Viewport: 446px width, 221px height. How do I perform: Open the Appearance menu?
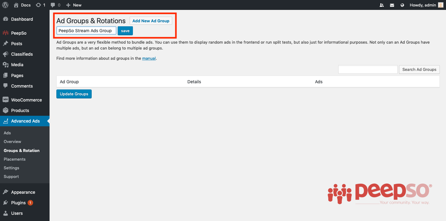pyautogui.click(x=25, y=192)
